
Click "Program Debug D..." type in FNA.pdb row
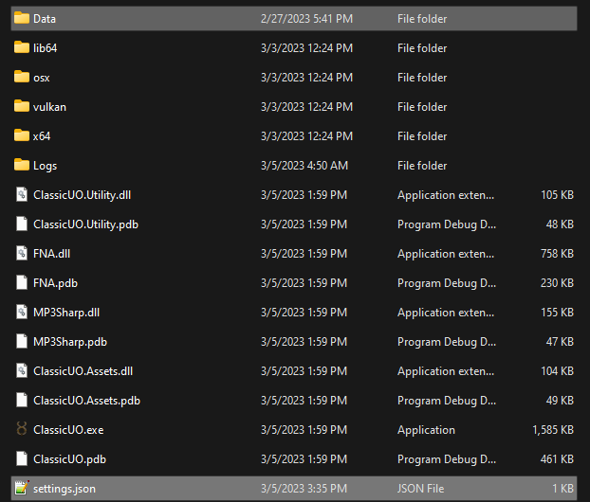click(447, 283)
